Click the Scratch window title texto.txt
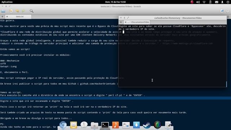 pyautogui.click(x=121, y=6)
